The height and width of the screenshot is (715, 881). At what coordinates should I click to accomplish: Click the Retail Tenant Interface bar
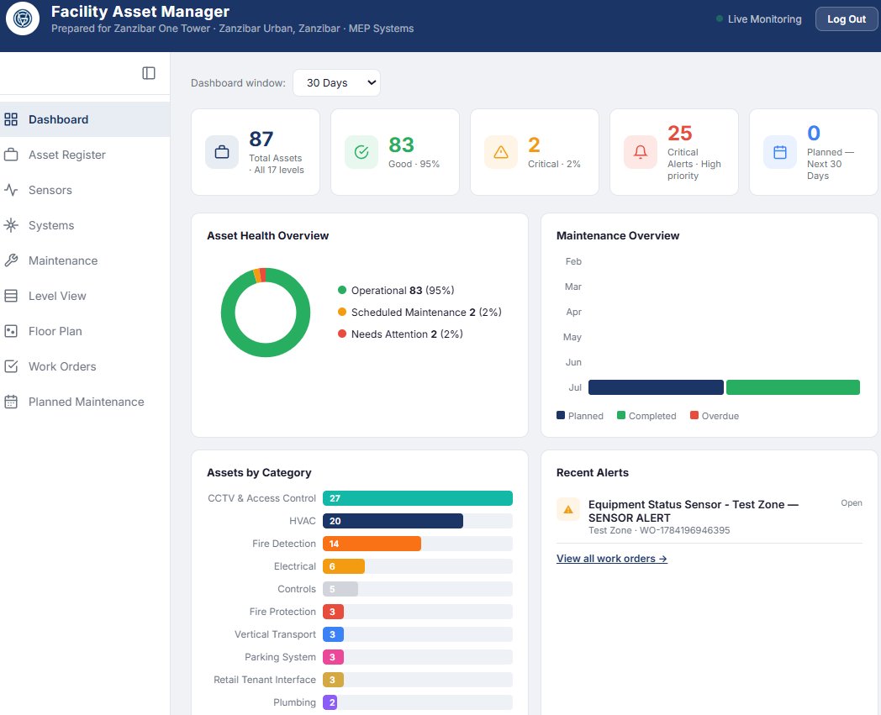click(x=333, y=680)
